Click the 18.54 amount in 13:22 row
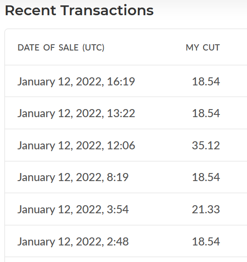Screen dimensions: 247x262 [x=206, y=113]
